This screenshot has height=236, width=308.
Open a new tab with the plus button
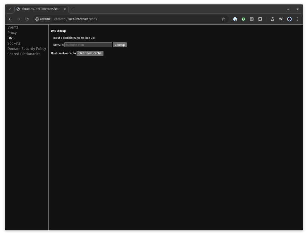[x=73, y=9]
